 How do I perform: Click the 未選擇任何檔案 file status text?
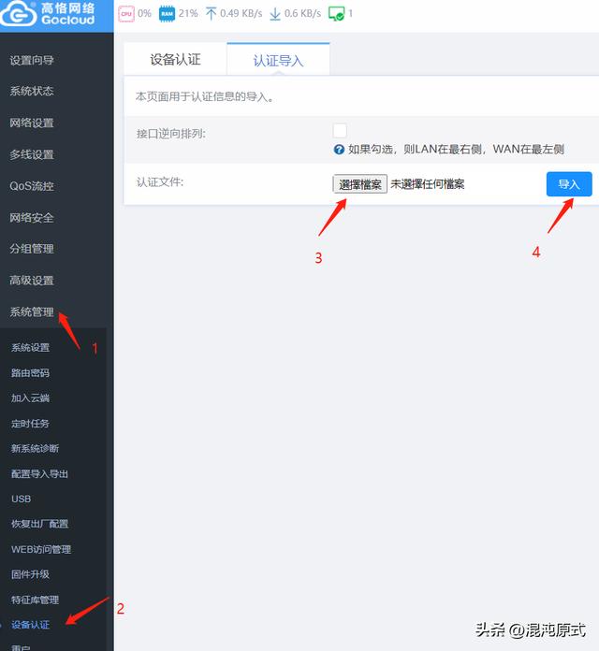click(428, 184)
